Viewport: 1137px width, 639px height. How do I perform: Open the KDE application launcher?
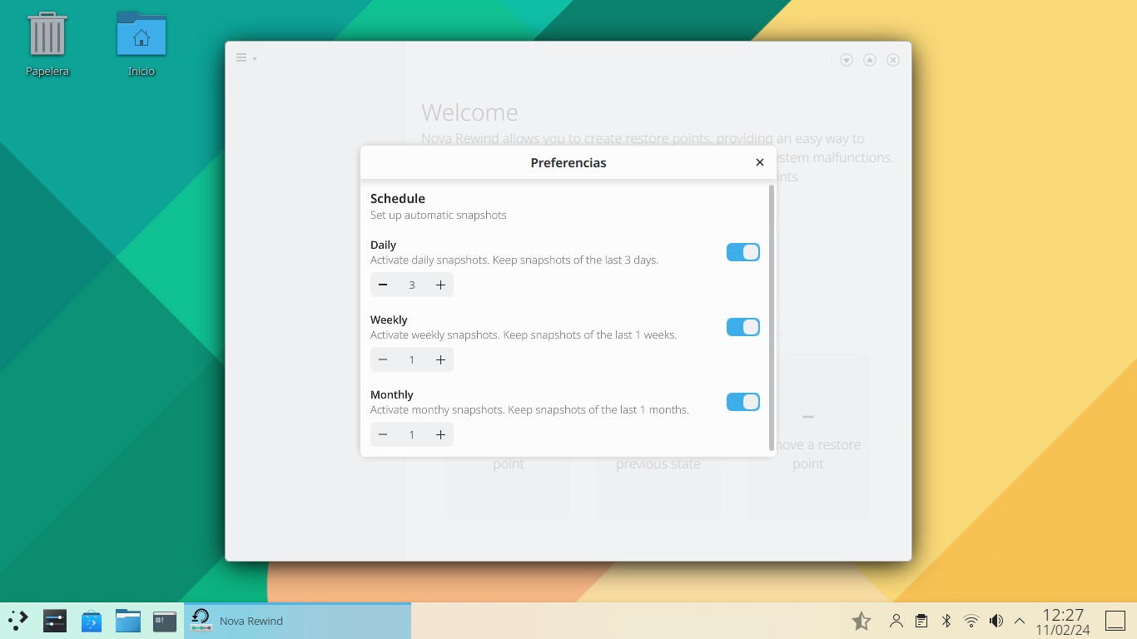17,619
